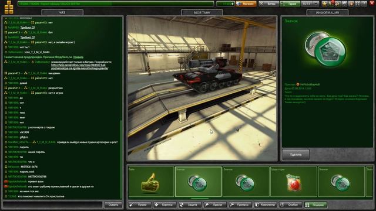Viewport: 376px width, 211px height.
Task: Go to Битвы battles section
Action: tap(268, 4)
